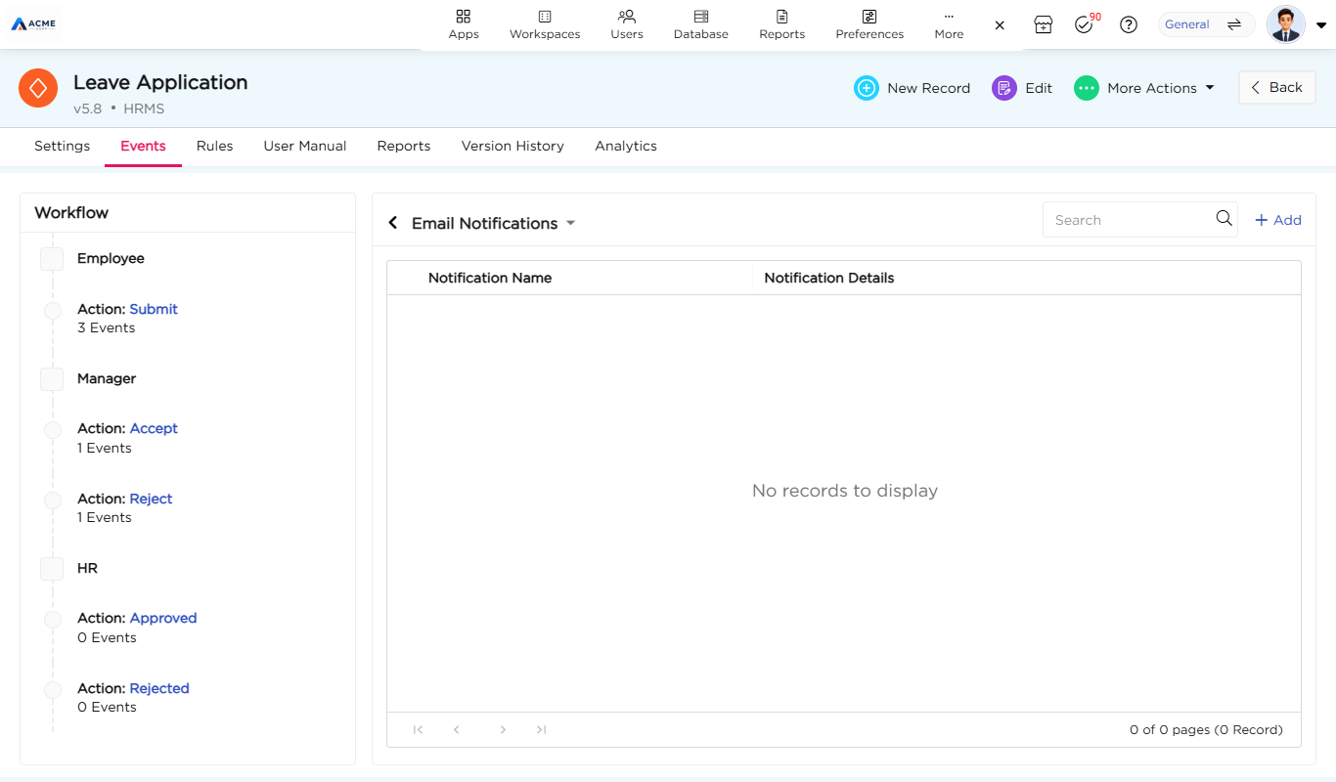Open the User Manual tab
Viewport: 1336px width, 782px height.
coord(304,146)
